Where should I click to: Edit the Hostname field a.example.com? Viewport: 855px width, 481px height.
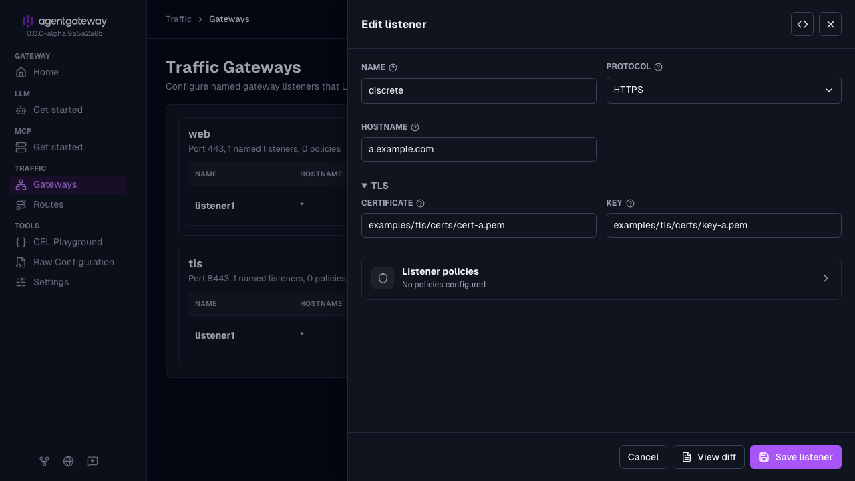pyautogui.click(x=479, y=149)
